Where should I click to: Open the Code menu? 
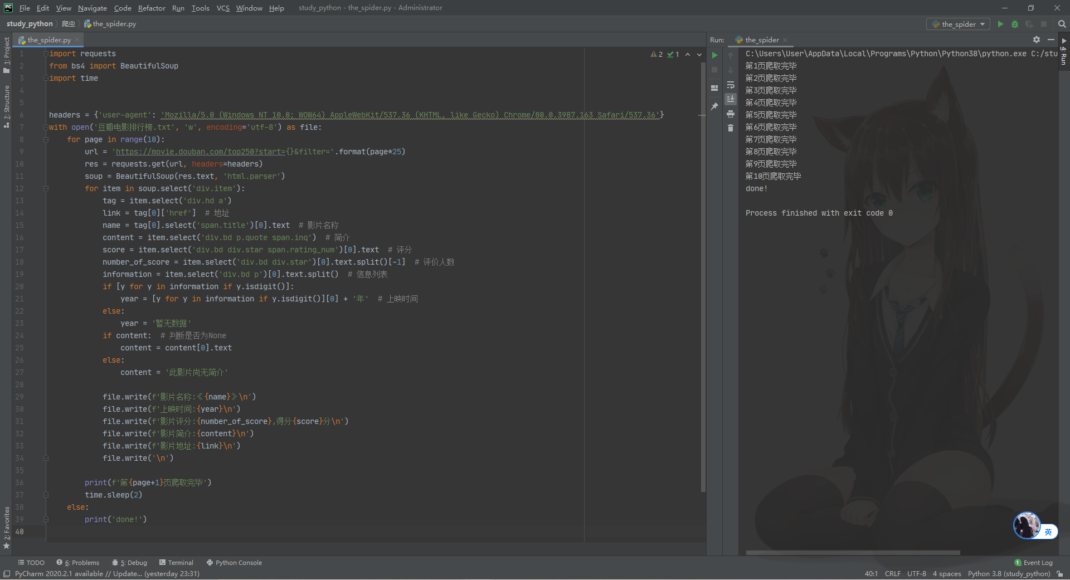[123, 8]
